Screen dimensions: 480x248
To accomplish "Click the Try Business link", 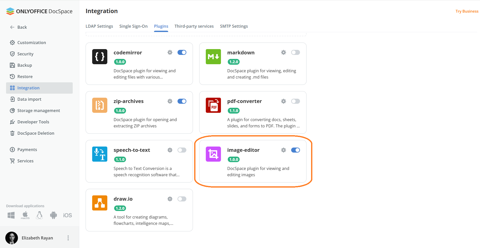I will (x=467, y=11).
